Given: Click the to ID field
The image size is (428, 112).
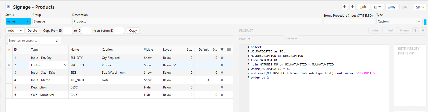Looking at the screenshot, I should click(86, 30).
